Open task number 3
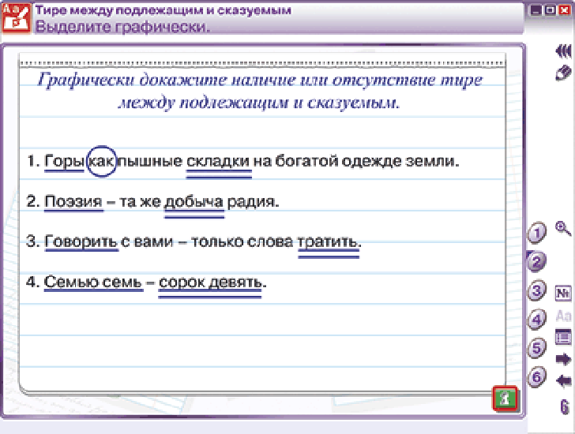The height and width of the screenshot is (434, 575). coord(537,291)
